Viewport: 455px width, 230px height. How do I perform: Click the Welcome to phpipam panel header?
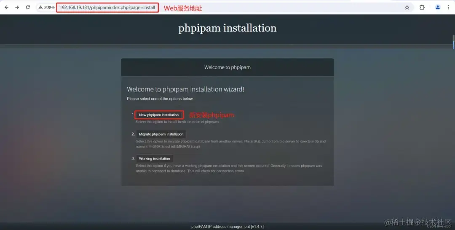[x=227, y=67]
